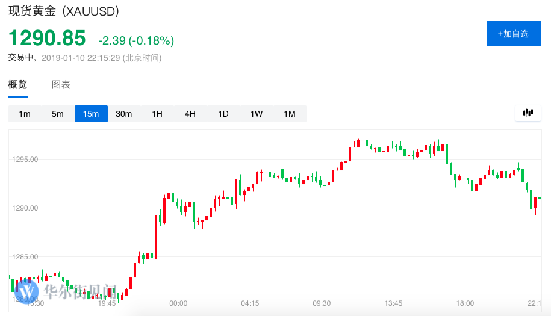Select the 1M monthly timeframe
The width and height of the screenshot is (551, 316).
(290, 114)
